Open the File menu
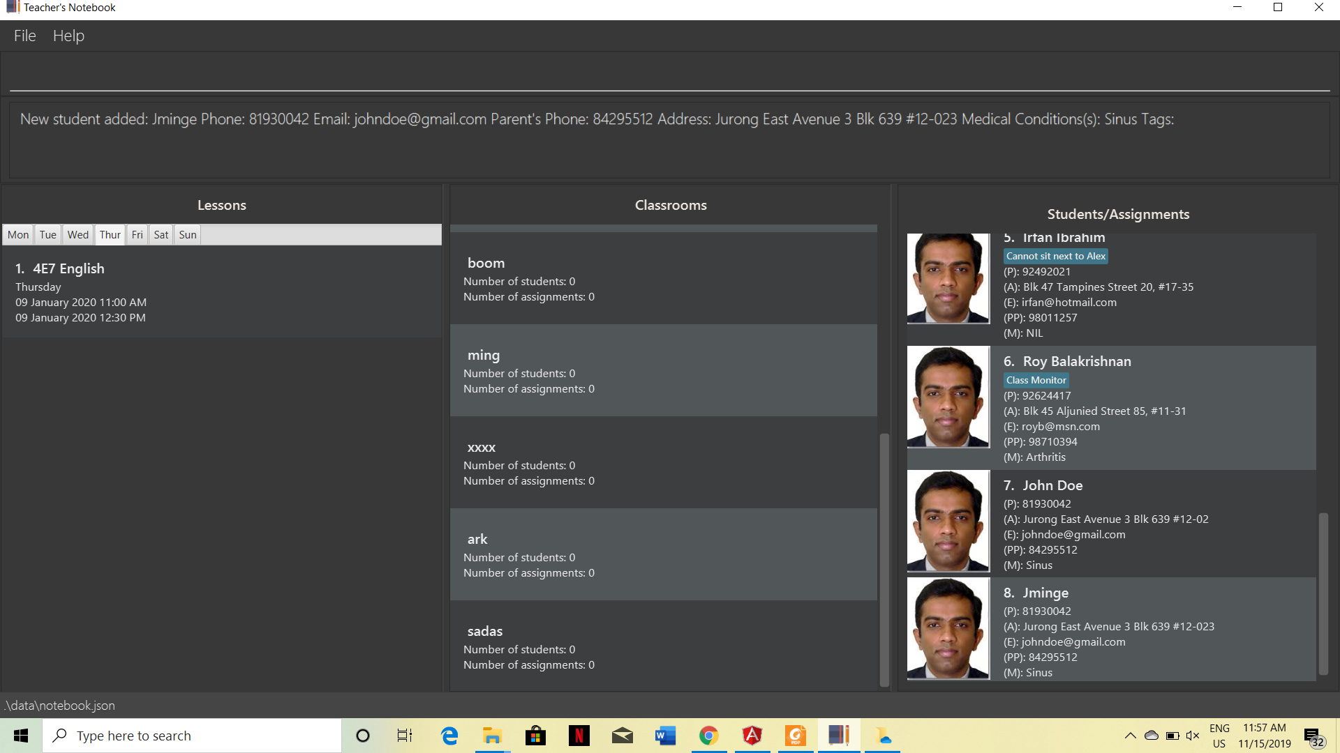The height and width of the screenshot is (753, 1340). [x=24, y=36]
